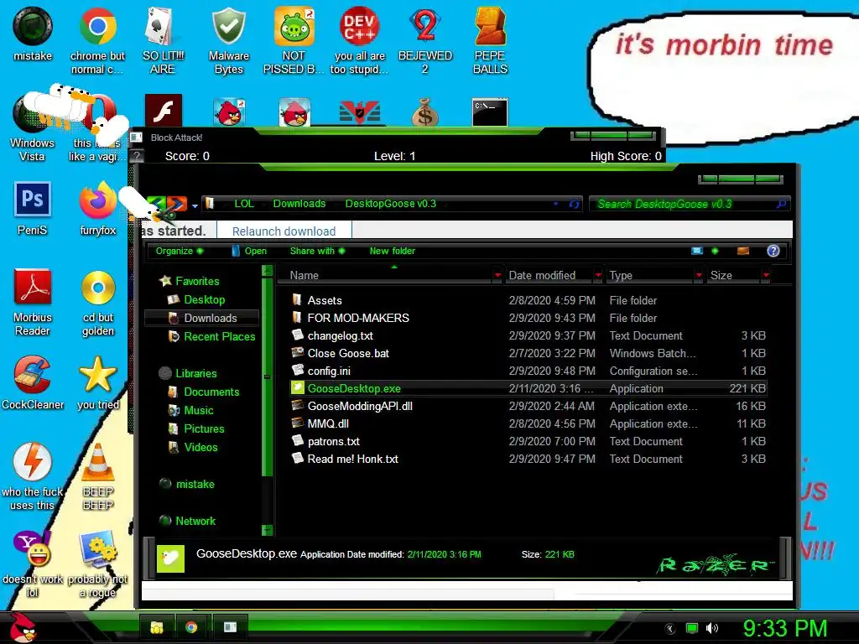
Task: Click the taskbar clock showing 9:33 PM
Action: (784, 628)
